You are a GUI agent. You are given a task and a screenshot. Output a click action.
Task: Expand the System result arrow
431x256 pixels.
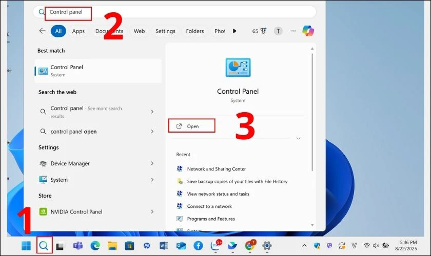pyautogui.click(x=152, y=180)
